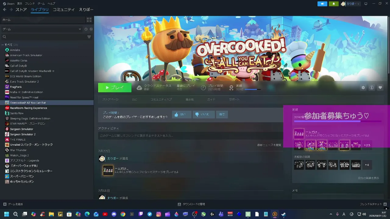Collapse the すべて game list section
Screen dimensions: 390x219
pyautogui.click(x=3, y=45)
